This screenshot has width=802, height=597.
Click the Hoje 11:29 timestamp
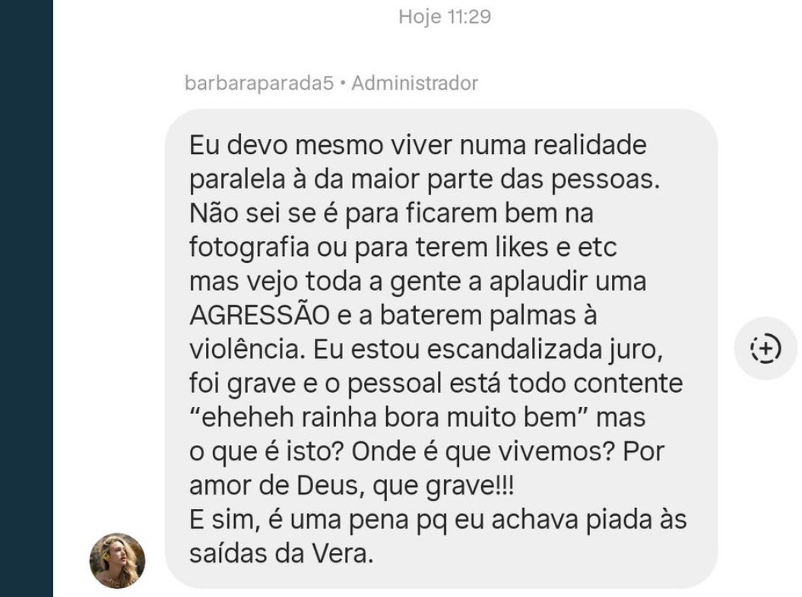(445, 17)
